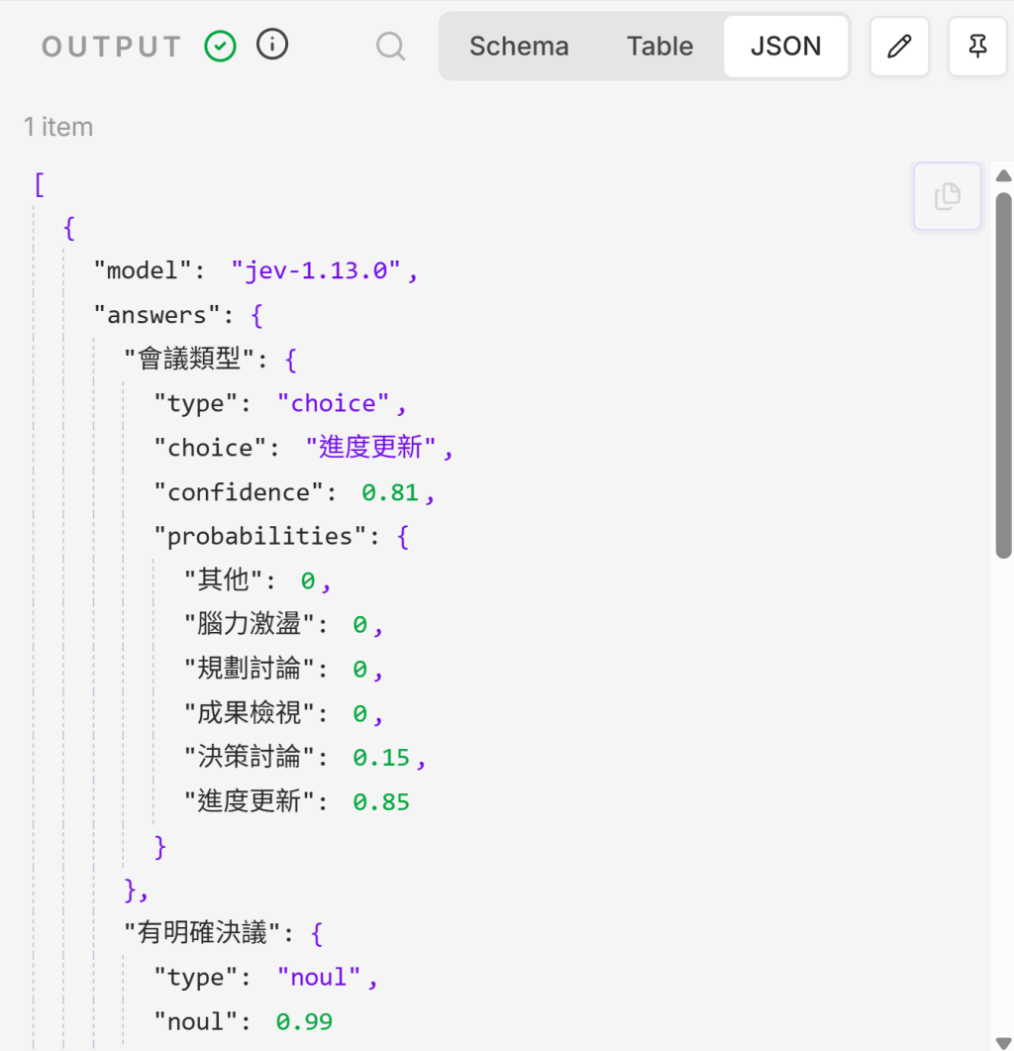Click the "noul" type string value
This screenshot has height=1051, width=1014.
[319, 978]
